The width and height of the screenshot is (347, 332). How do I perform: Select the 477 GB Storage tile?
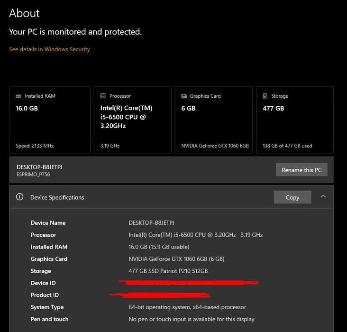tap(295, 120)
